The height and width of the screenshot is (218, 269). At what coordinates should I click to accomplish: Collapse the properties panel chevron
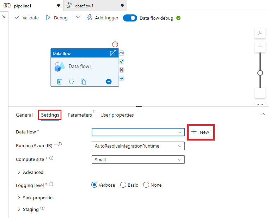click(263, 114)
